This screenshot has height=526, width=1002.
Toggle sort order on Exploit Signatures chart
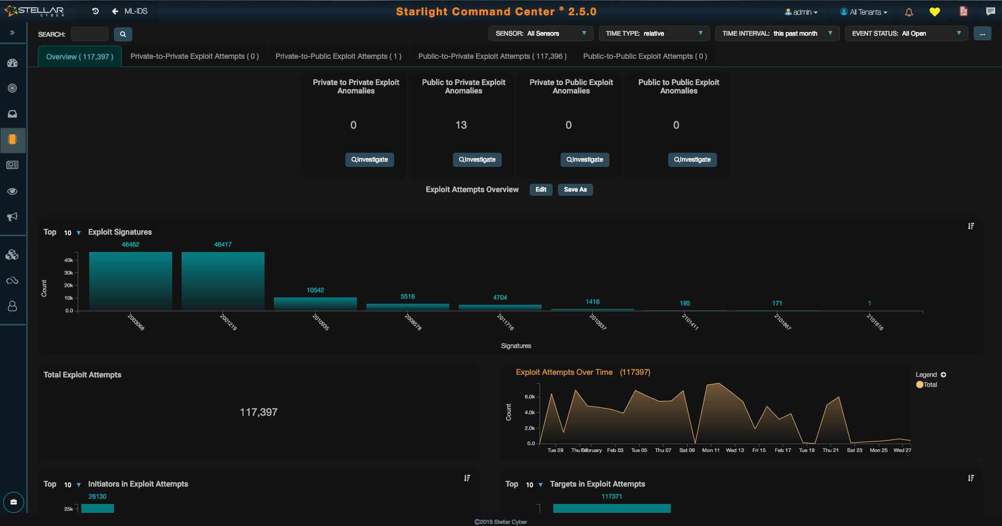pos(971,226)
